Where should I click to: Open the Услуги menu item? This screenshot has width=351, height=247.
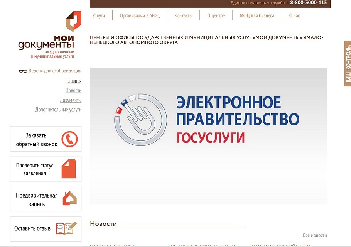(99, 15)
